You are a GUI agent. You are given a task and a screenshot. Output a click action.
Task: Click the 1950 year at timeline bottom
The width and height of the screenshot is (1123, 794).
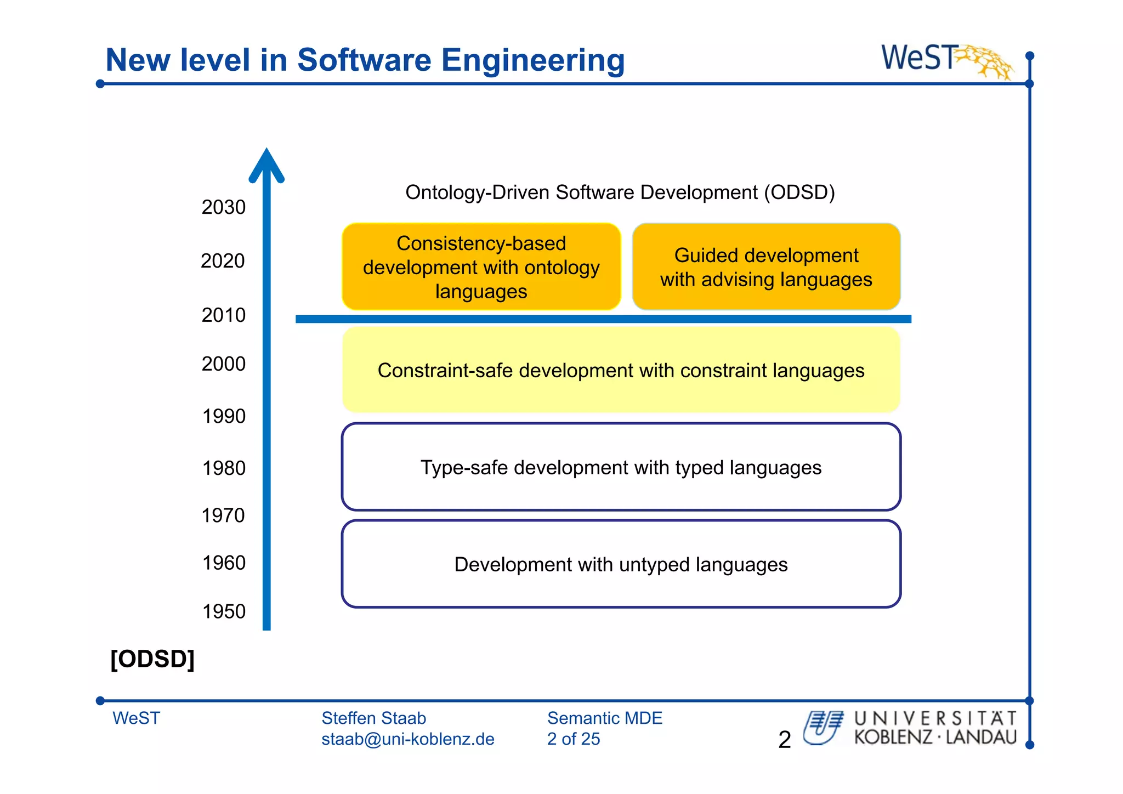tap(223, 611)
